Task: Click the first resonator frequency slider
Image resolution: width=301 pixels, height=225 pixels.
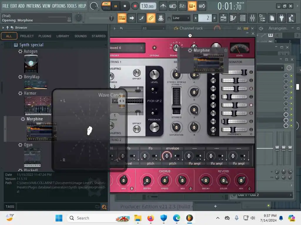Action: 234,72
